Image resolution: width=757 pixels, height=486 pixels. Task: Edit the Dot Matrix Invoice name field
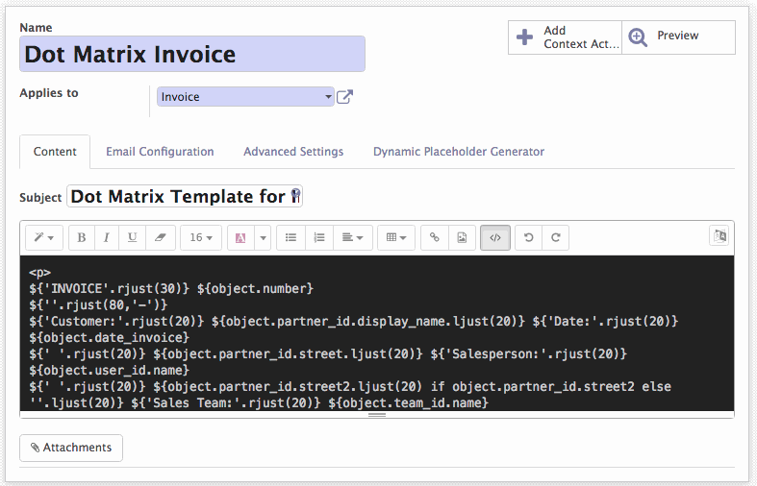pyautogui.click(x=192, y=54)
